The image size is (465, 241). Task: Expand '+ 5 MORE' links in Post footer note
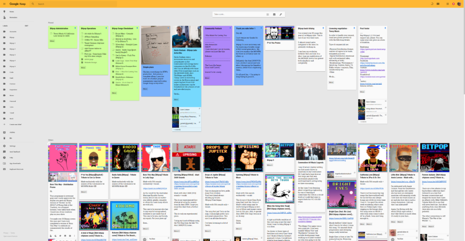(363, 122)
